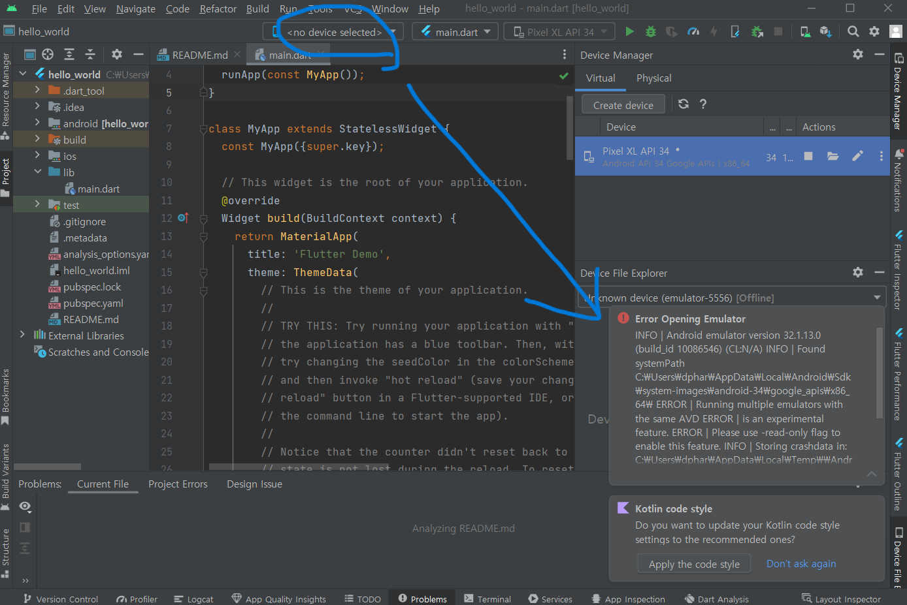Open the Terminal tool window tab

click(x=487, y=598)
